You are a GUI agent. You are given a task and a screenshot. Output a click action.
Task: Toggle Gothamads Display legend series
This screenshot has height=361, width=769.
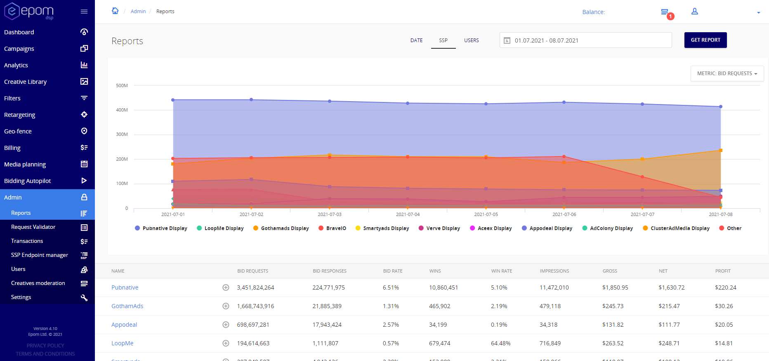pyautogui.click(x=281, y=228)
